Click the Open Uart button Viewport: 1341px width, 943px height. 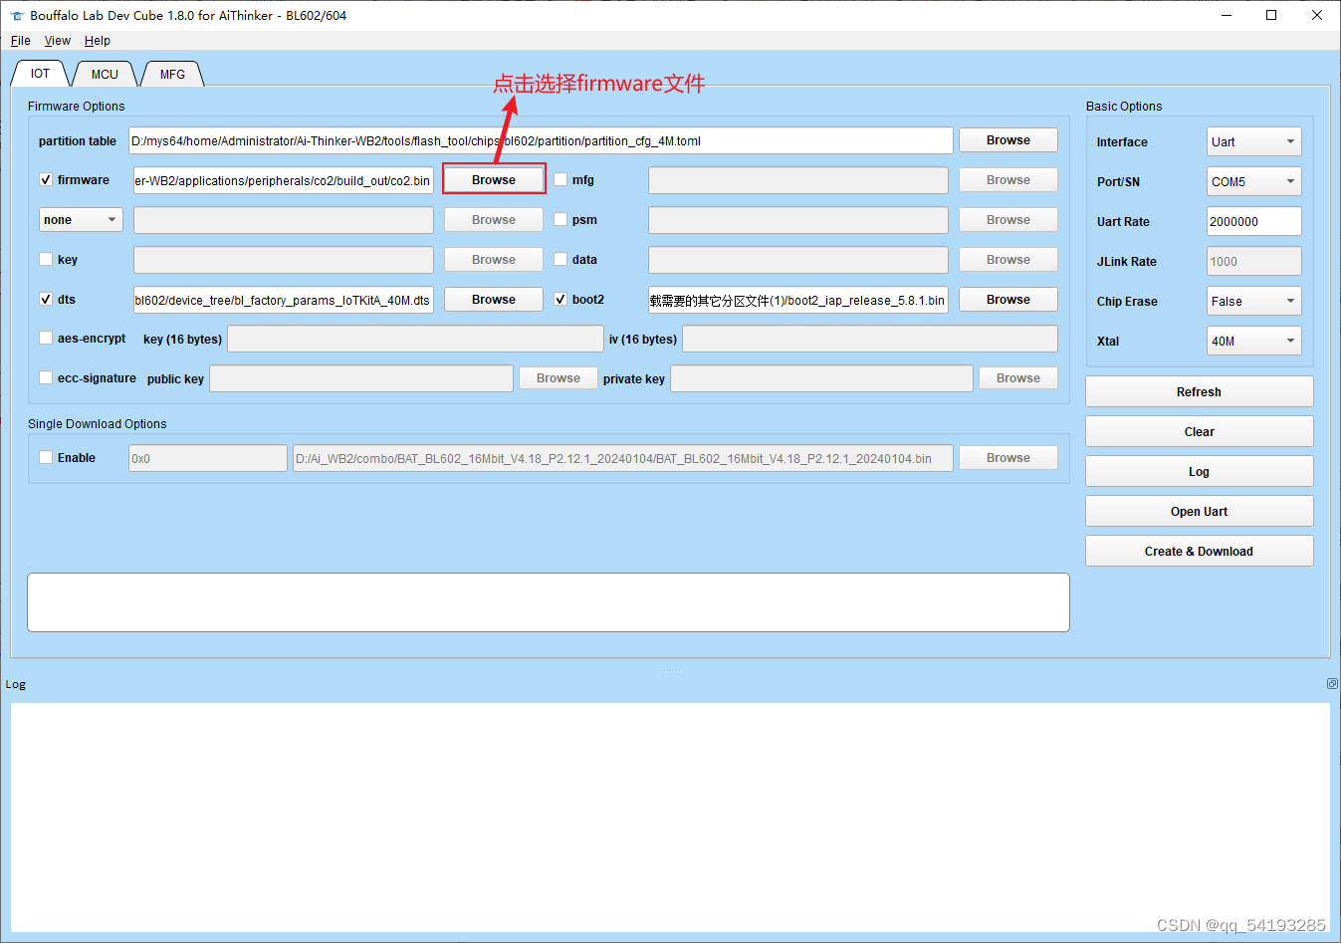pyautogui.click(x=1199, y=511)
